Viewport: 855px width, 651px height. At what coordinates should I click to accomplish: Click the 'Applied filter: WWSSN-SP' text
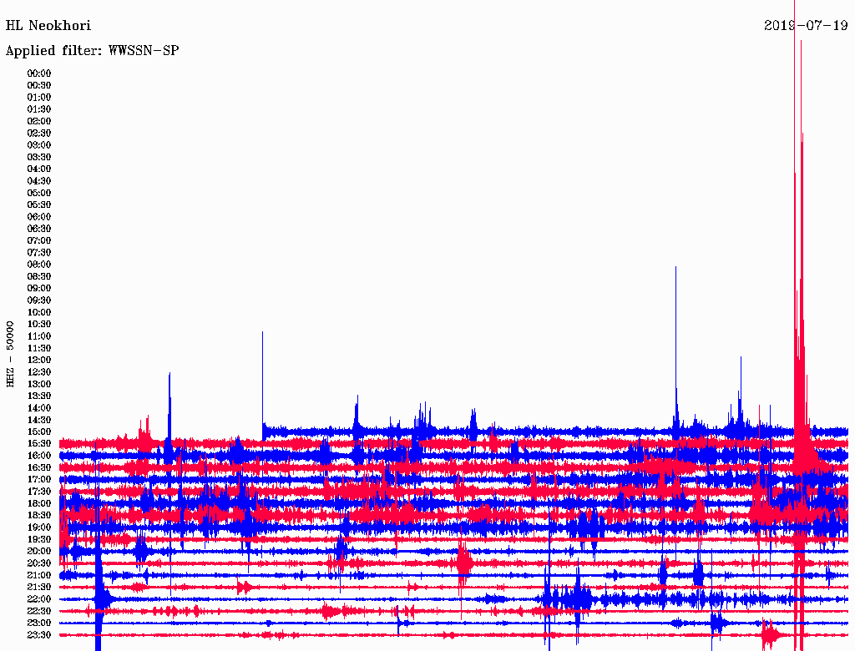(x=92, y=51)
